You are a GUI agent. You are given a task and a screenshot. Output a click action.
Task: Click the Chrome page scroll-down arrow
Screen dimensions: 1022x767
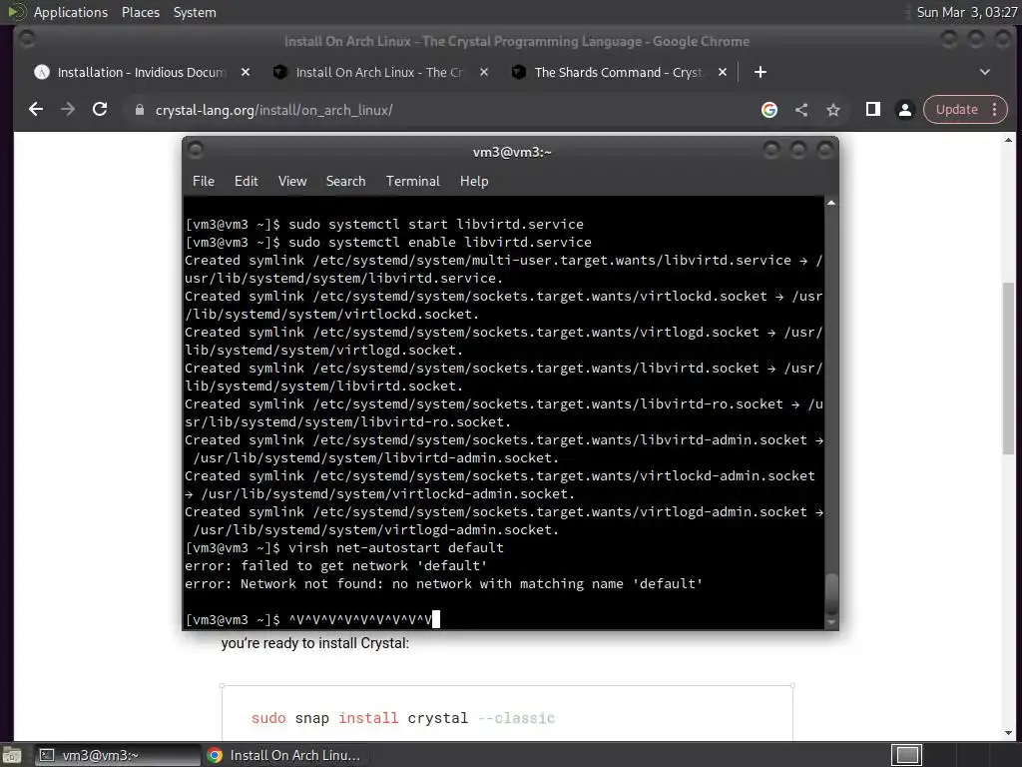pos(1008,733)
